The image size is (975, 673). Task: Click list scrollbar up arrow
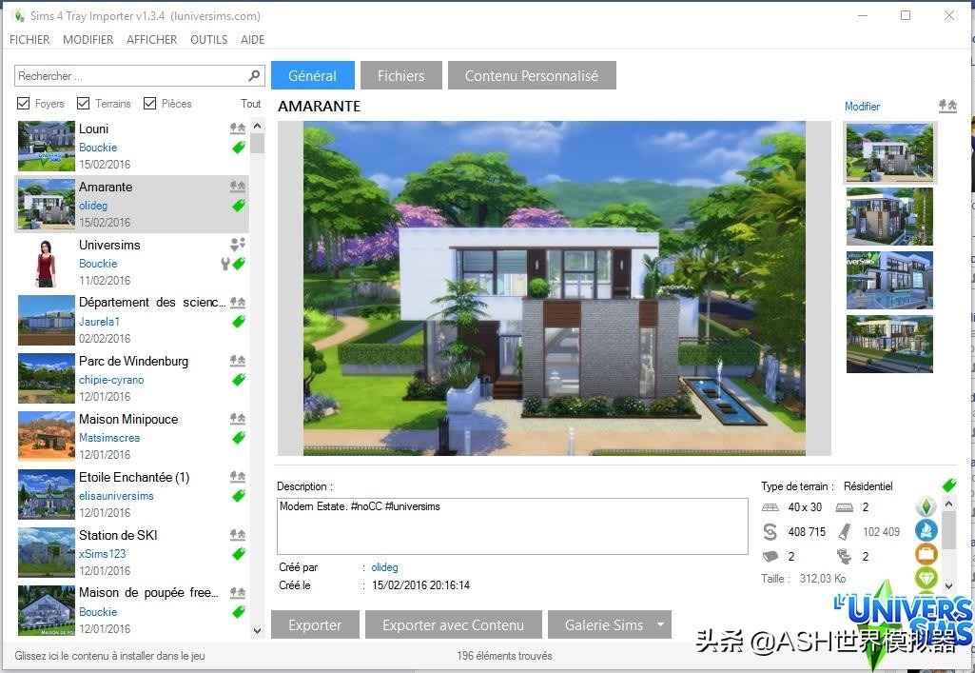[258, 126]
